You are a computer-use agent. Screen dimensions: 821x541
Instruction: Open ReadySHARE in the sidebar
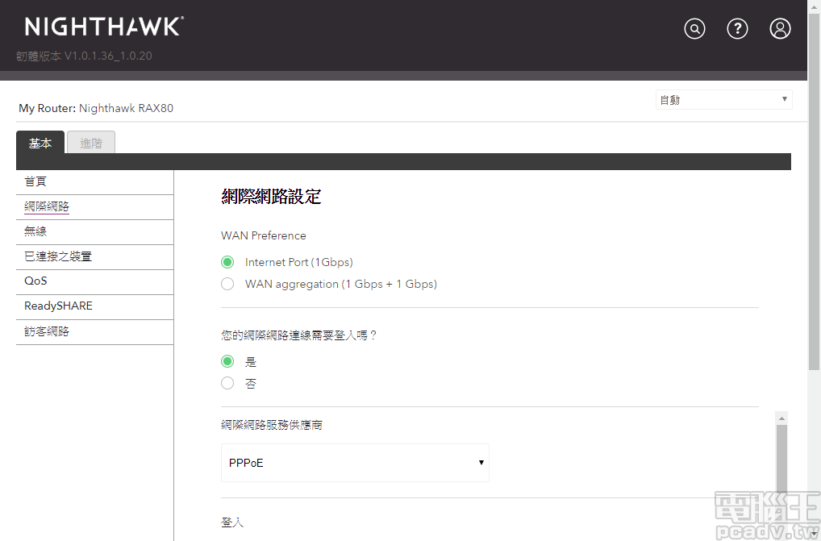58,306
